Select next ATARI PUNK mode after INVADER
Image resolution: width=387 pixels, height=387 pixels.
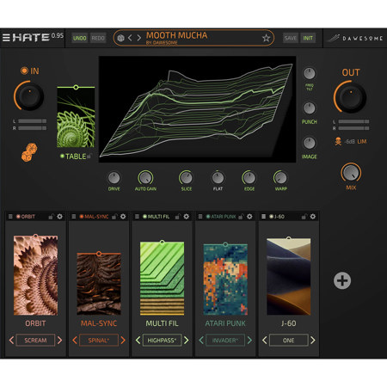(249, 341)
